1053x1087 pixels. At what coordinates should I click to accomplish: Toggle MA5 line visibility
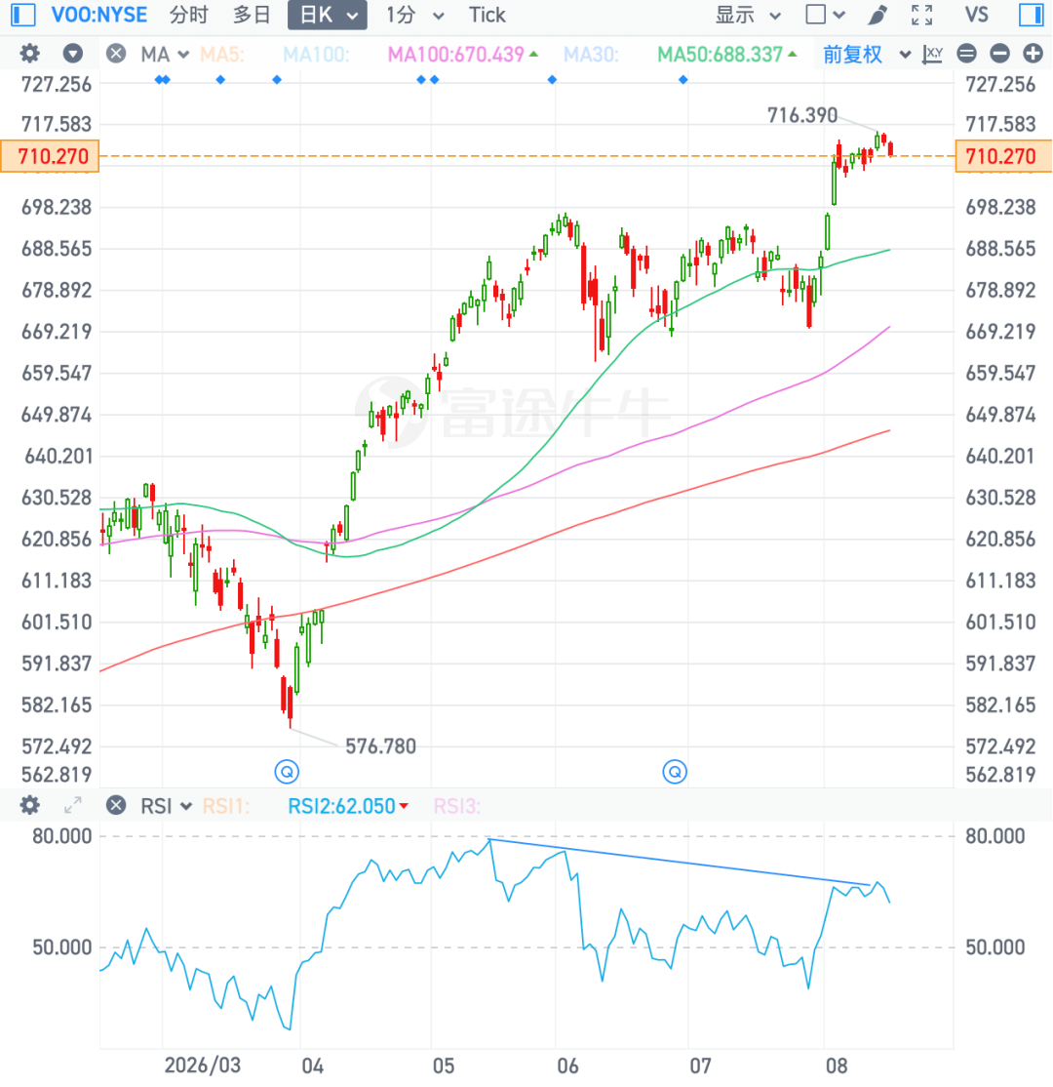[x=221, y=54]
